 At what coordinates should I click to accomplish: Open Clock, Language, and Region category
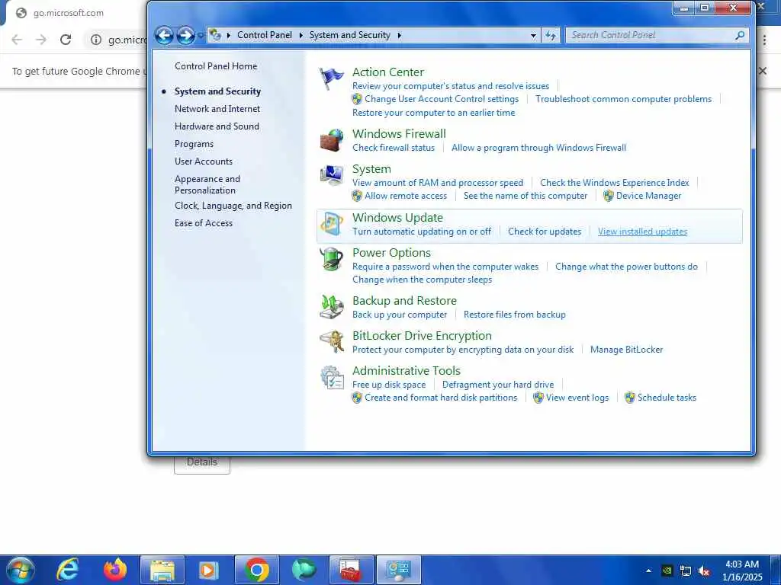click(233, 206)
